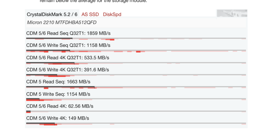Select the CrystalDiskMark 5.2 / 6 tab
Screen dimensions: 279x133
point(52,14)
